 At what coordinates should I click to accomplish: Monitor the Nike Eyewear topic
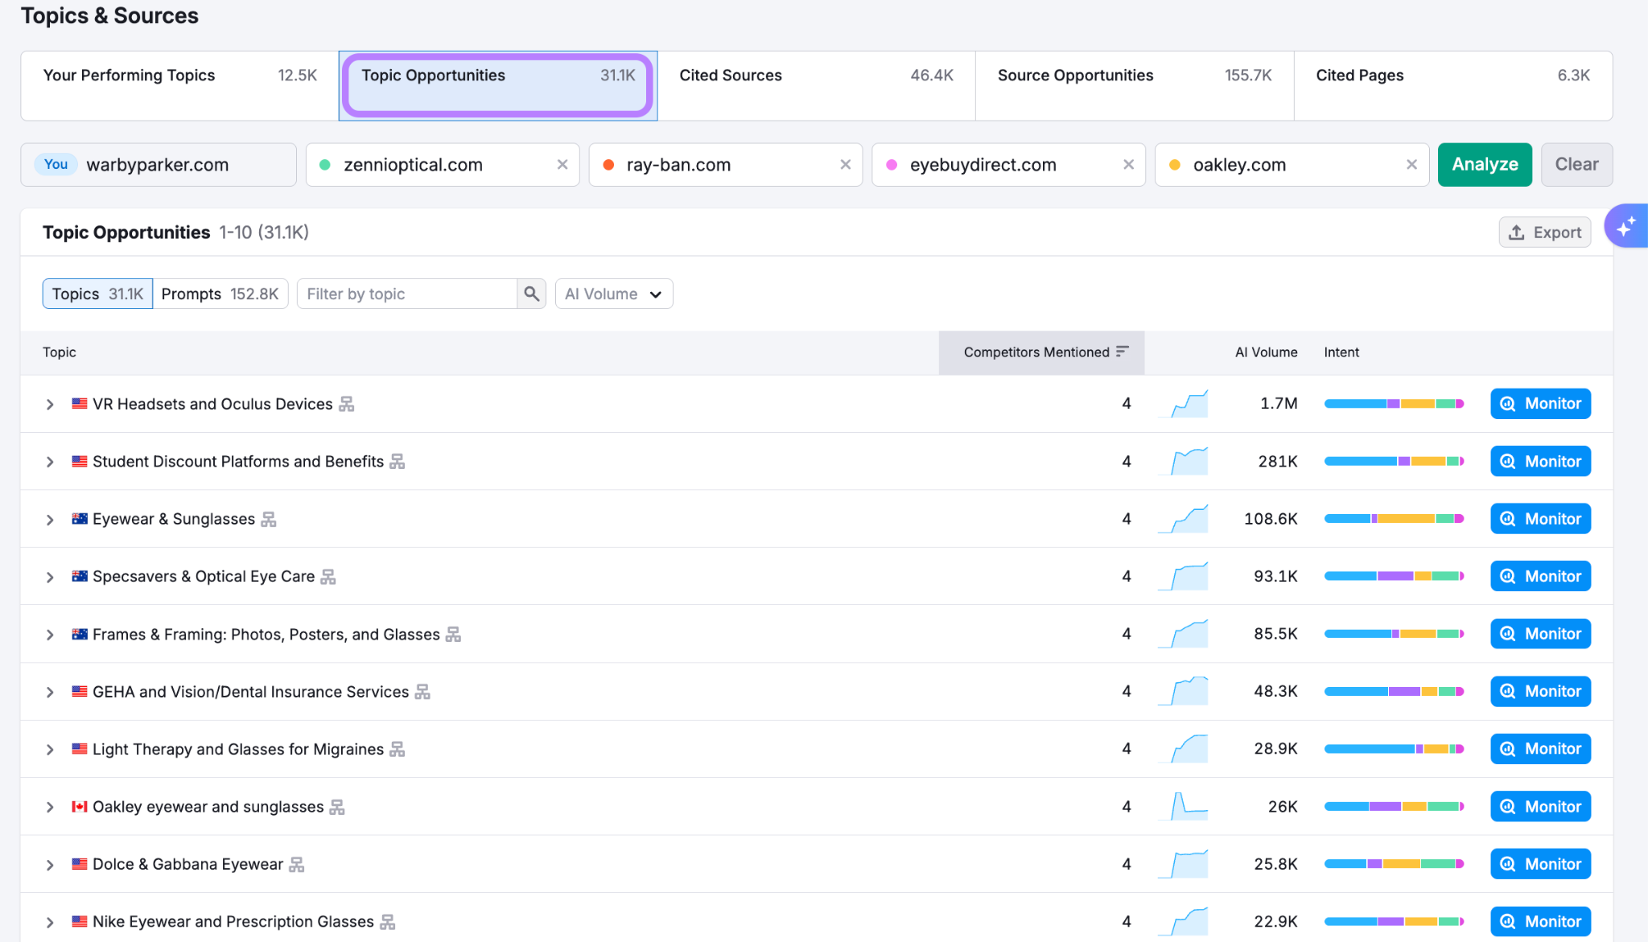(x=1540, y=921)
